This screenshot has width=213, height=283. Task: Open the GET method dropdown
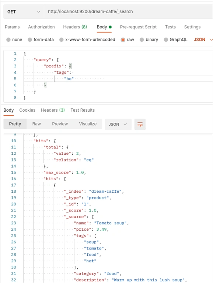[x=24, y=12]
